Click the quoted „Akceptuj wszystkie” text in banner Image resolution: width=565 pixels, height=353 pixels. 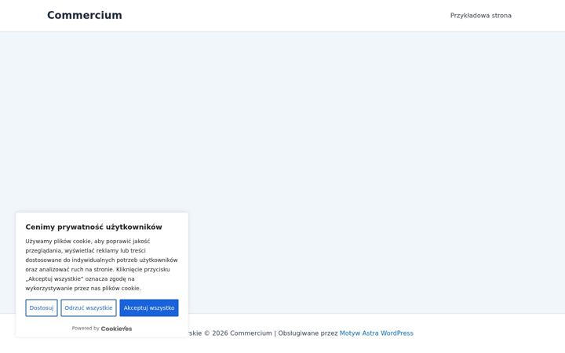pyautogui.click(x=54, y=278)
